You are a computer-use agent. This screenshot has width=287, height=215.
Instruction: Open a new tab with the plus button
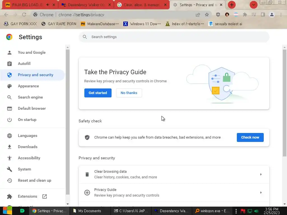232,5
